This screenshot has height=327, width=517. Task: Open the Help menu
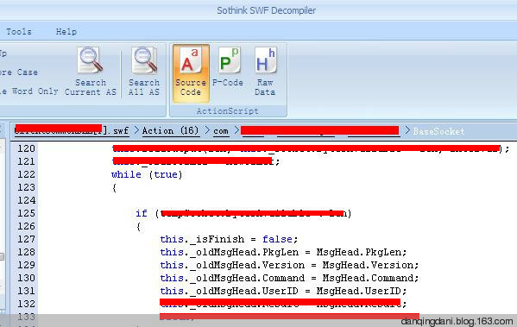tap(66, 32)
